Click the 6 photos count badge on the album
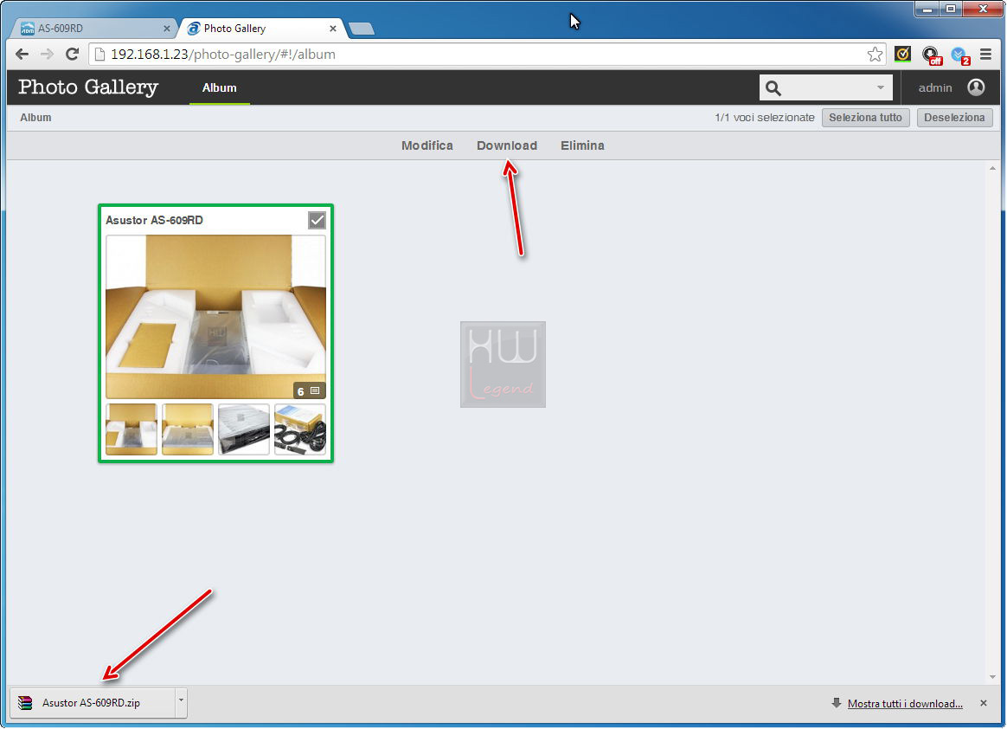Image resolution: width=1007 pixels, height=729 pixels. (309, 390)
